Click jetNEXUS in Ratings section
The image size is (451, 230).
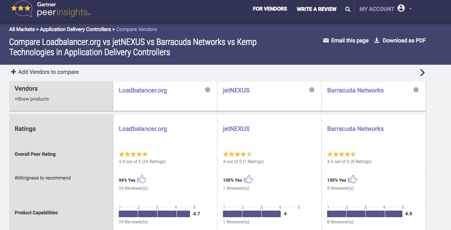coord(236,129)
